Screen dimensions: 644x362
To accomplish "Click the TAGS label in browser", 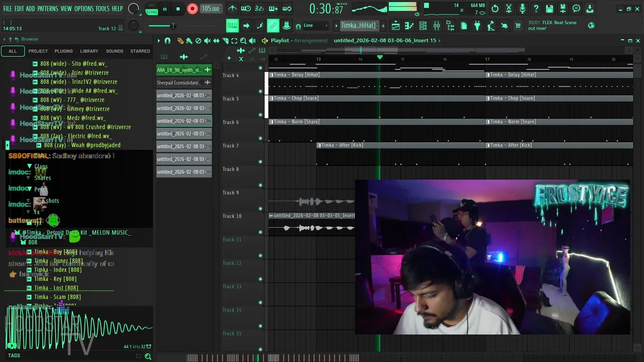I will (x=14, y=355).
